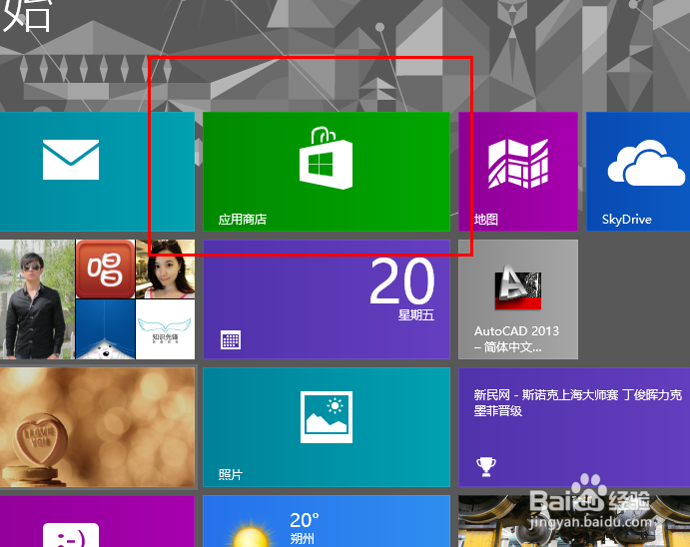Screen dimensions: 690x547
Task: Click the blue polar bear thumbnail
Action: [x=105, y=329]
